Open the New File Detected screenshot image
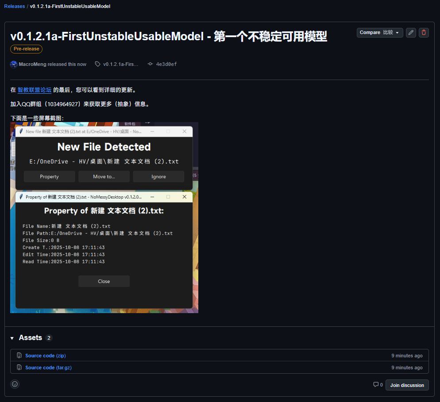This screenshot has width=440, height=402. tap(104, 218)
